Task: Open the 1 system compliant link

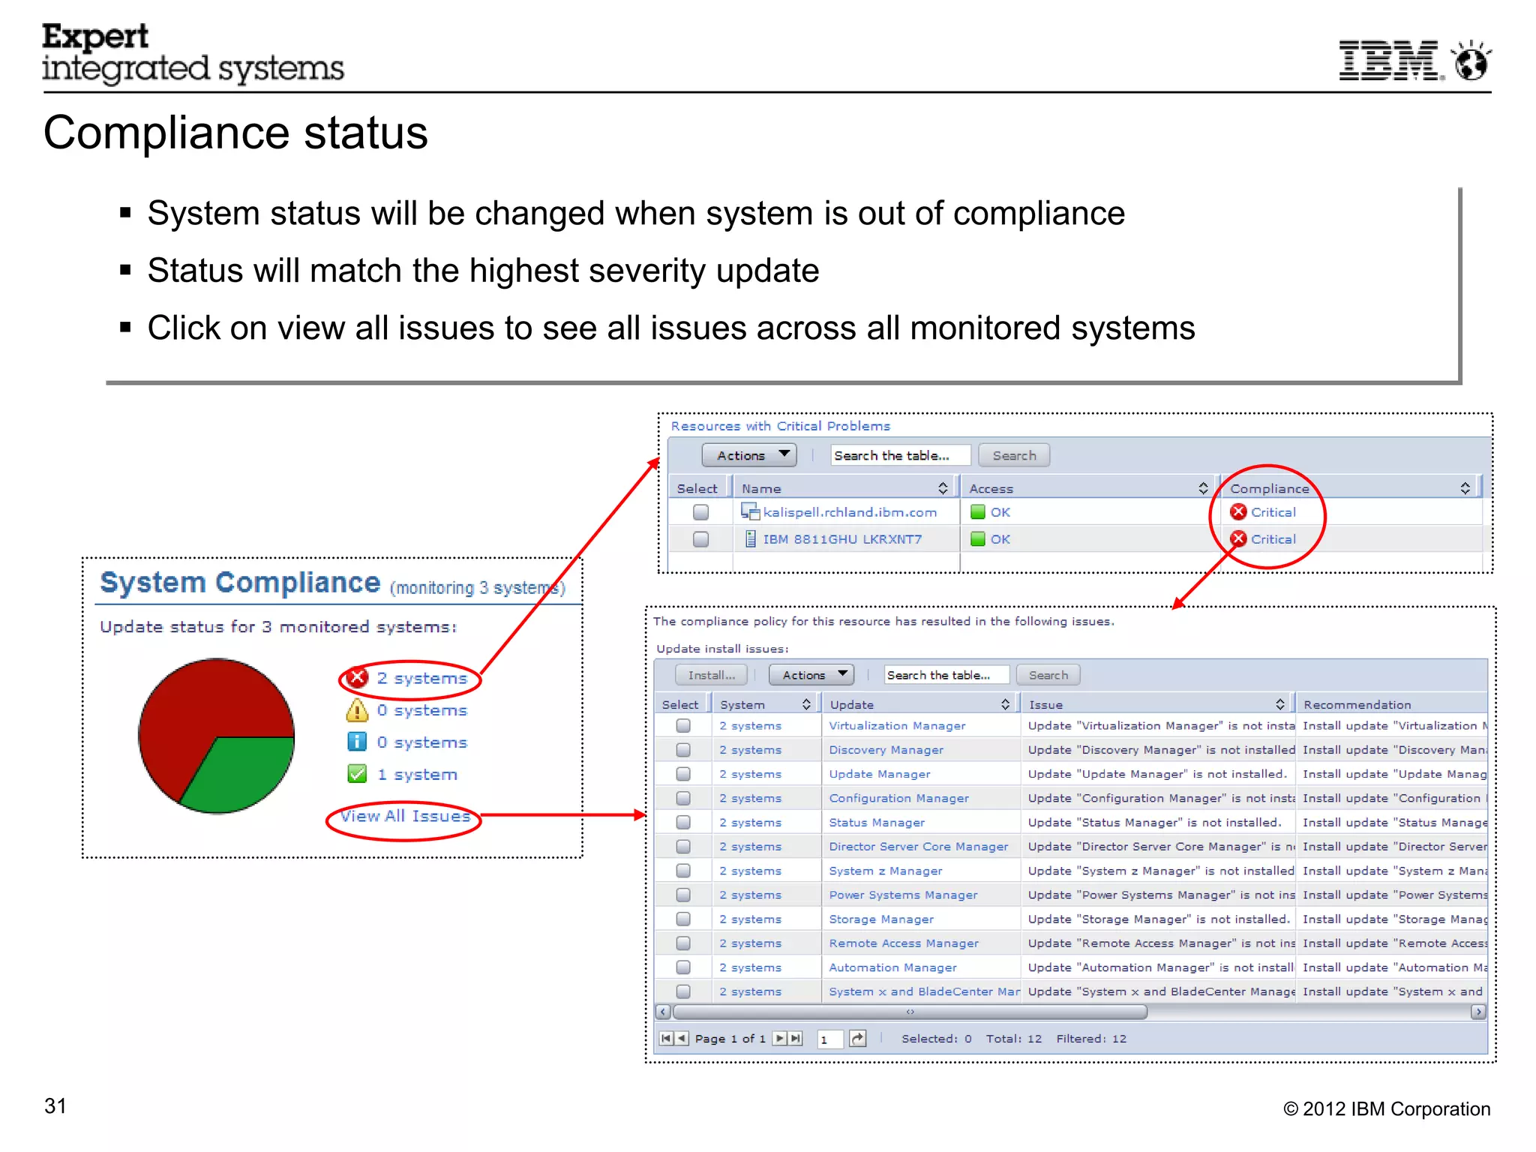Action: coord(417,775)
